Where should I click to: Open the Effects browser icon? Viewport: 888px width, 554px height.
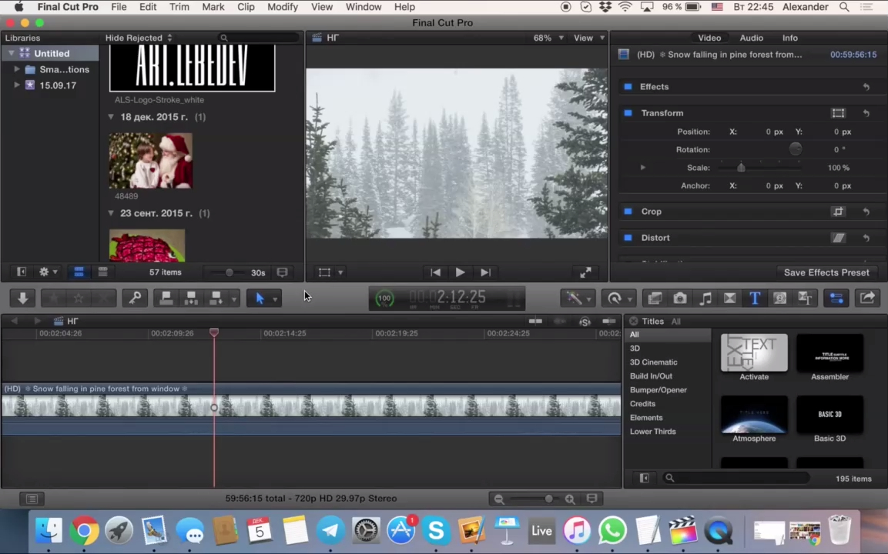click(655, 299)
